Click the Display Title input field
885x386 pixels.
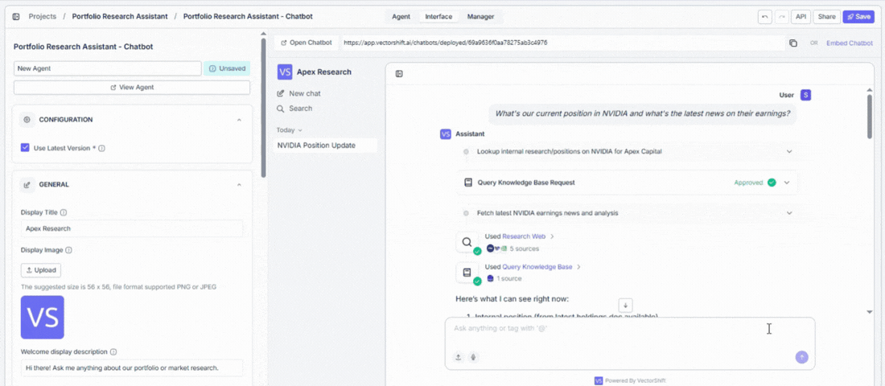pyautogui.click(x=131, y=228)
